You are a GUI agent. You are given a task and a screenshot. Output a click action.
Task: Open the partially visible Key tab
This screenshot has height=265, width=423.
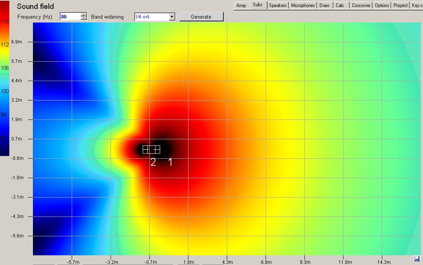tap(417, 5)
